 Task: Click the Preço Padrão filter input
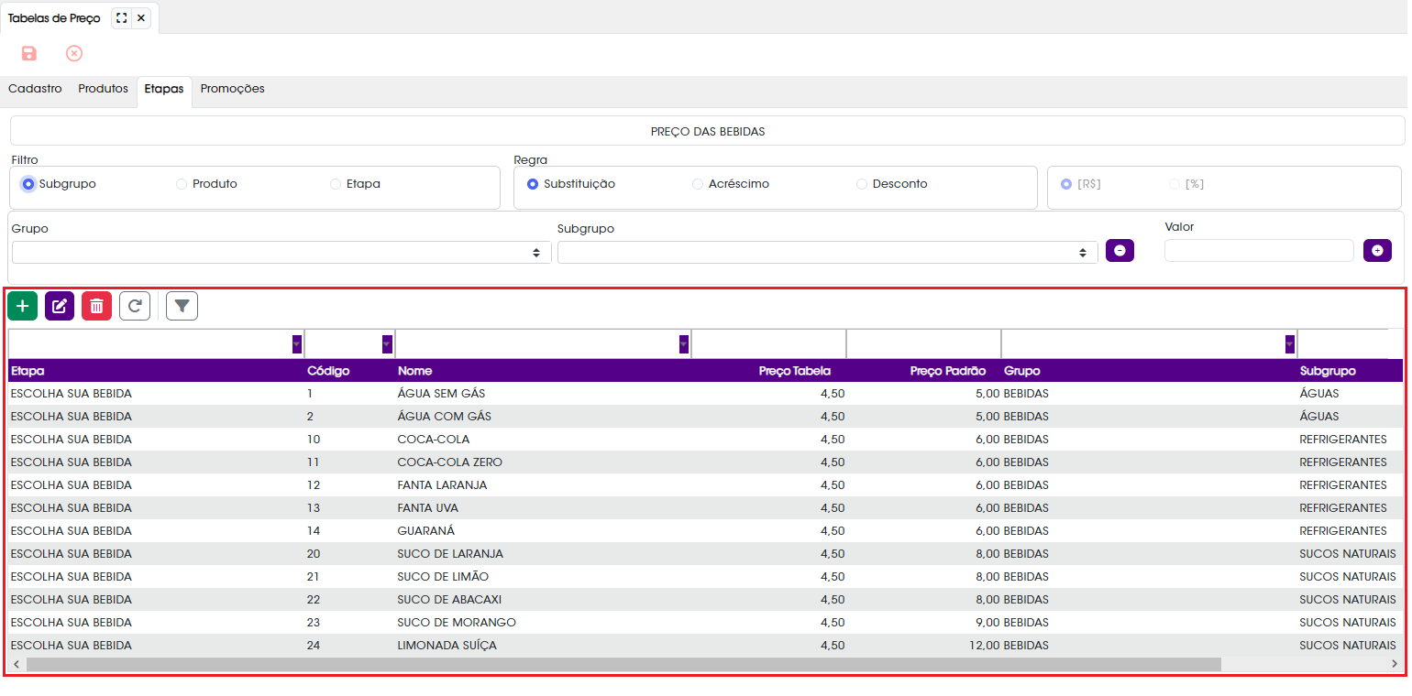923,344
